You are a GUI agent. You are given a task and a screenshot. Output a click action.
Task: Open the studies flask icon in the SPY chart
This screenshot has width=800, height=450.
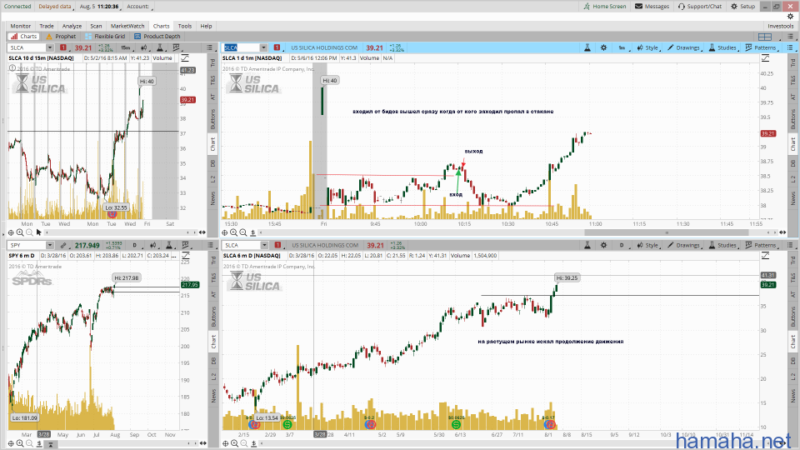(169, 245)
